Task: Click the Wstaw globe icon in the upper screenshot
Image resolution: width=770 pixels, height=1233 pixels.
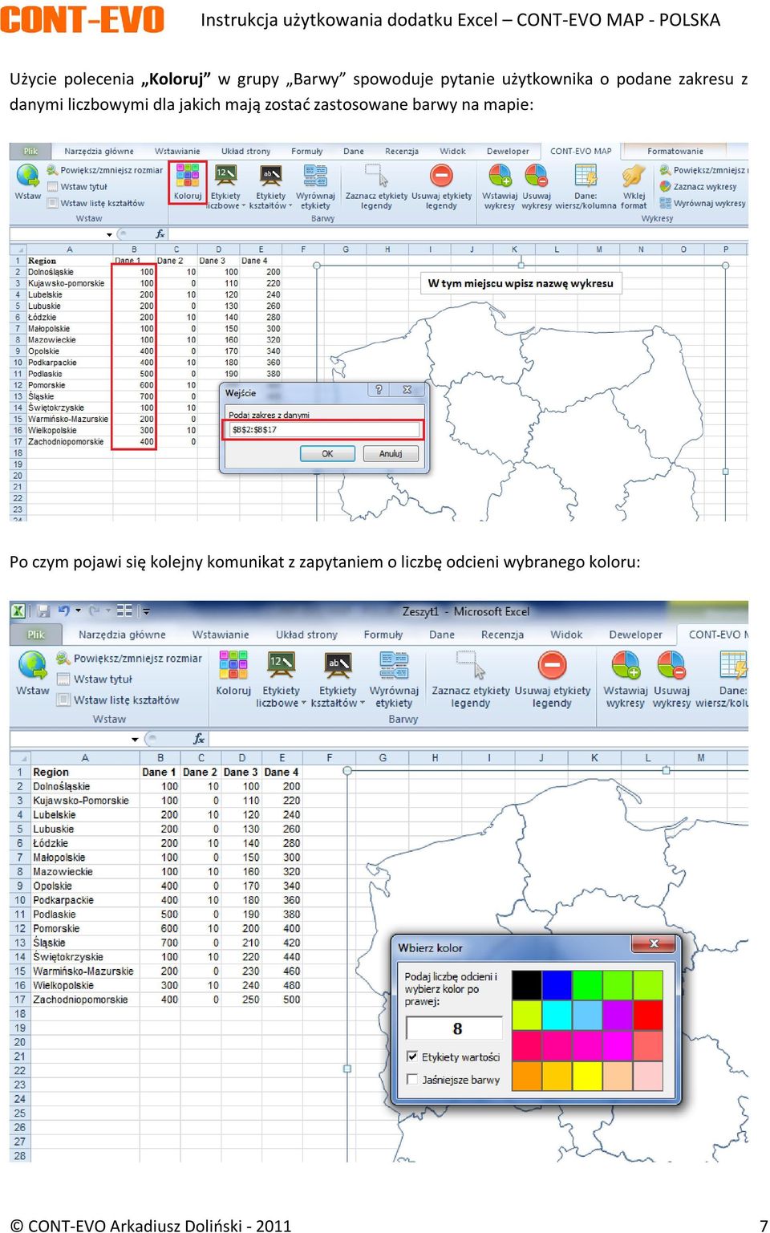Action: click(27, 175)
